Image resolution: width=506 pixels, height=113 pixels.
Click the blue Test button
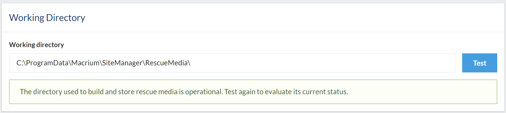pyautogui.click(x=479, y=63)
